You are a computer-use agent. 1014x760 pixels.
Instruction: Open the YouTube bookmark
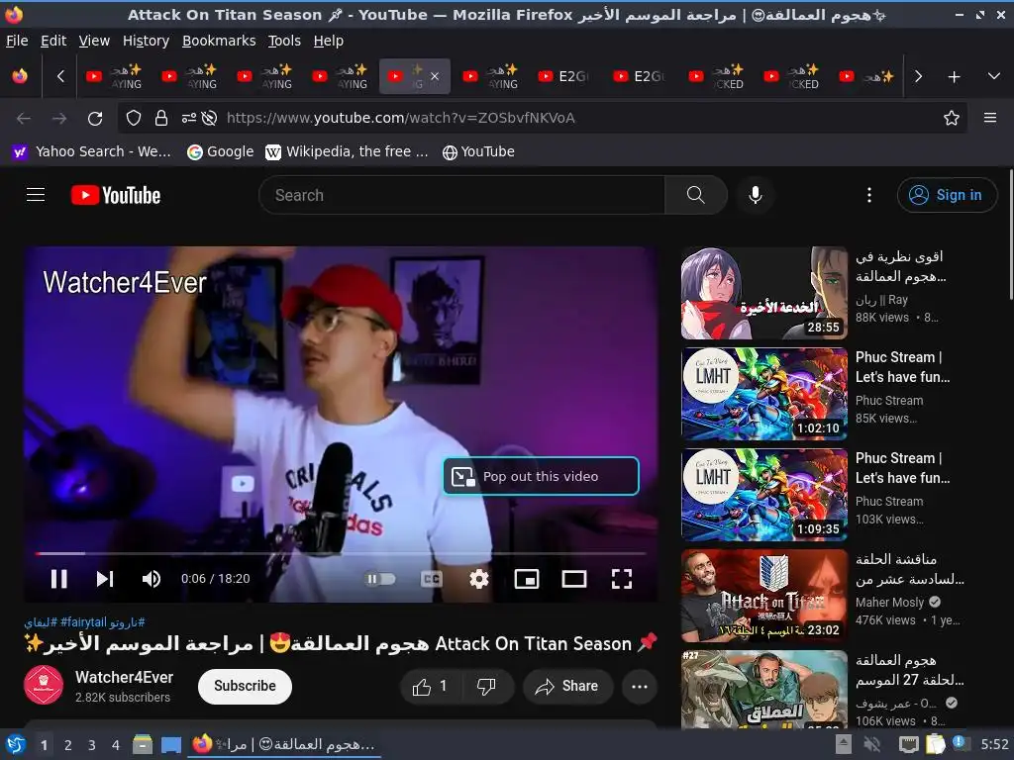pyautogui.click(x=478, y=151)
